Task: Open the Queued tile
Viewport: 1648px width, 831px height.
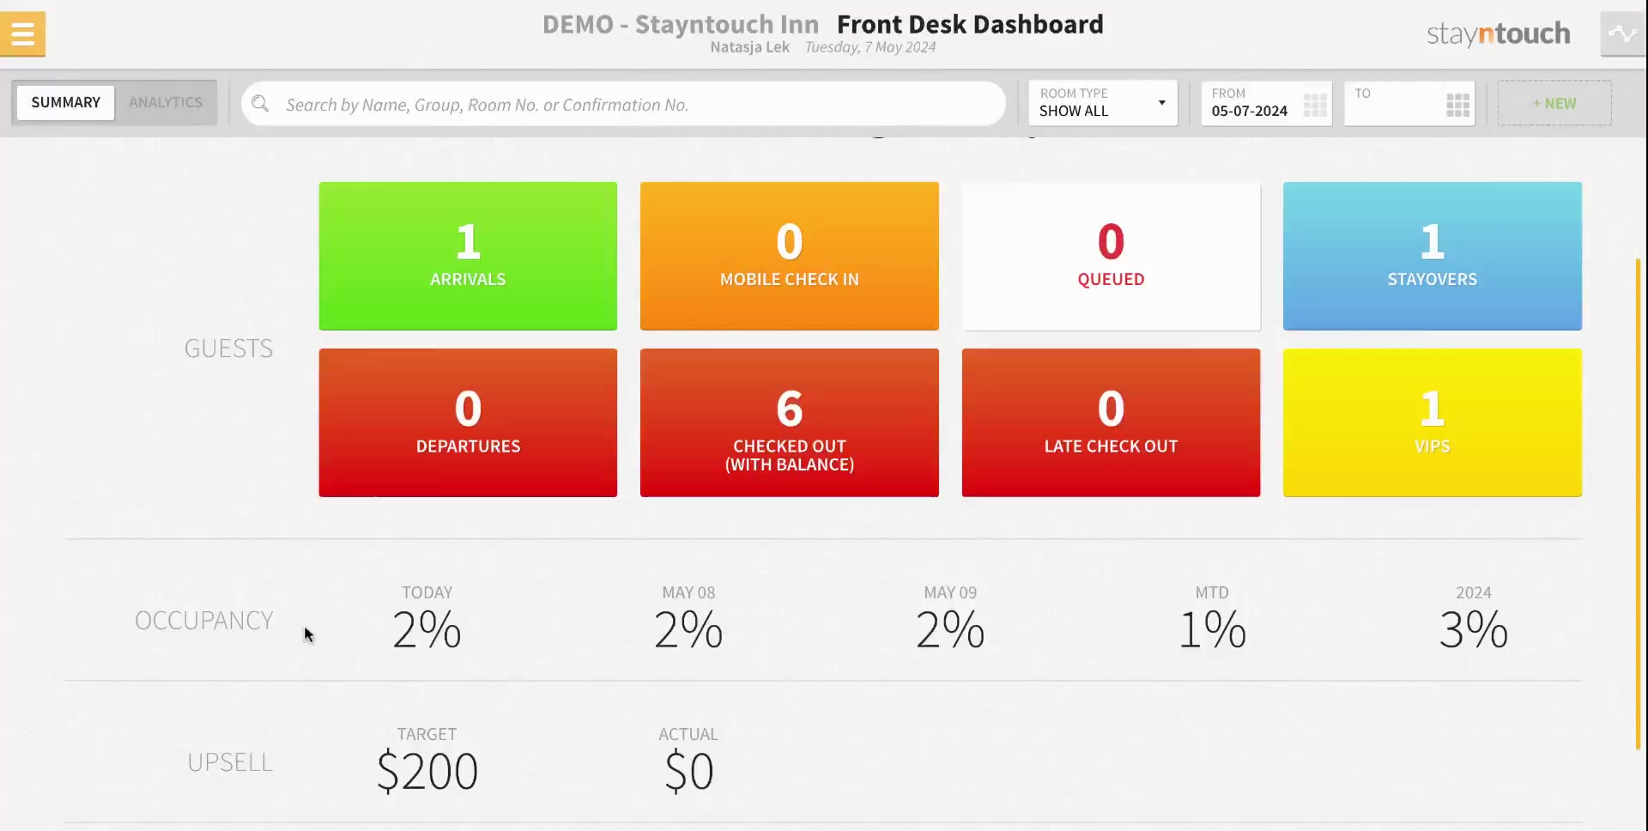Action: (x=1112, y=256)
